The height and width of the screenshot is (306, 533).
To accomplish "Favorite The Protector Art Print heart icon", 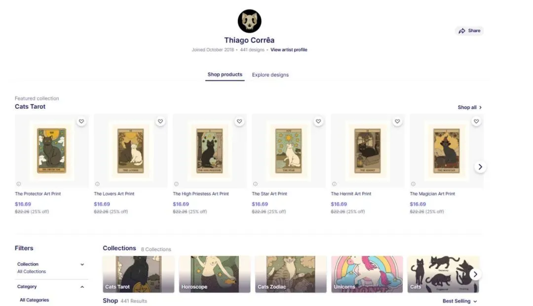I will click(81, 121).
